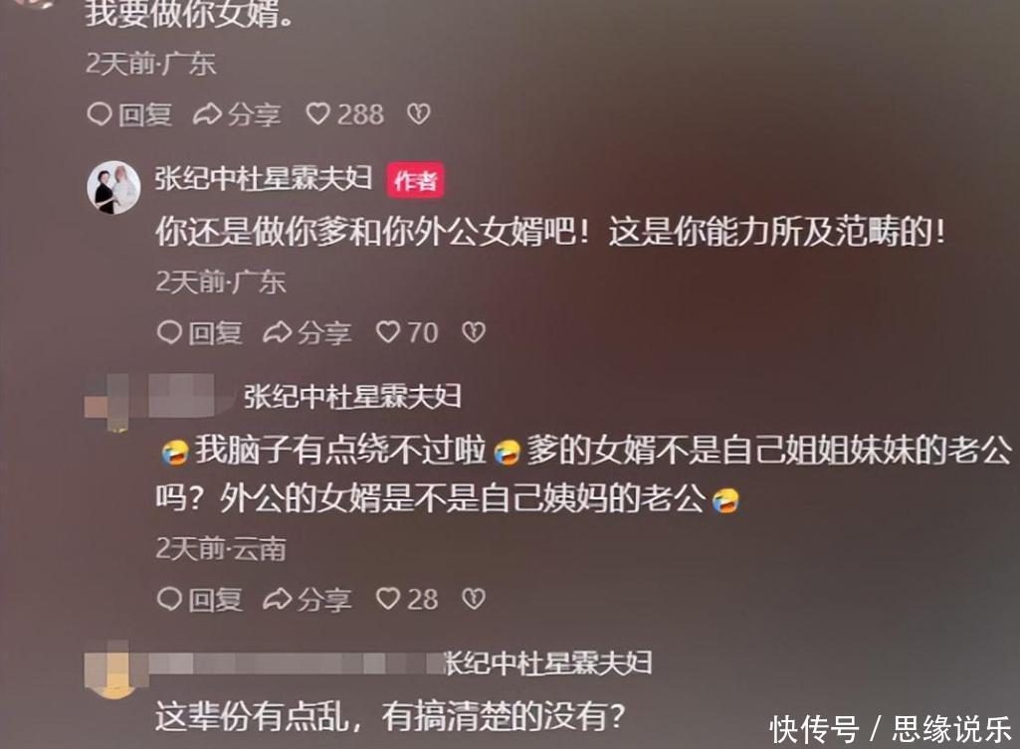This screenshot has width=1020, height=749.
Task: Like the Yunnan comment with 28 likes
Action: [407, 599]
